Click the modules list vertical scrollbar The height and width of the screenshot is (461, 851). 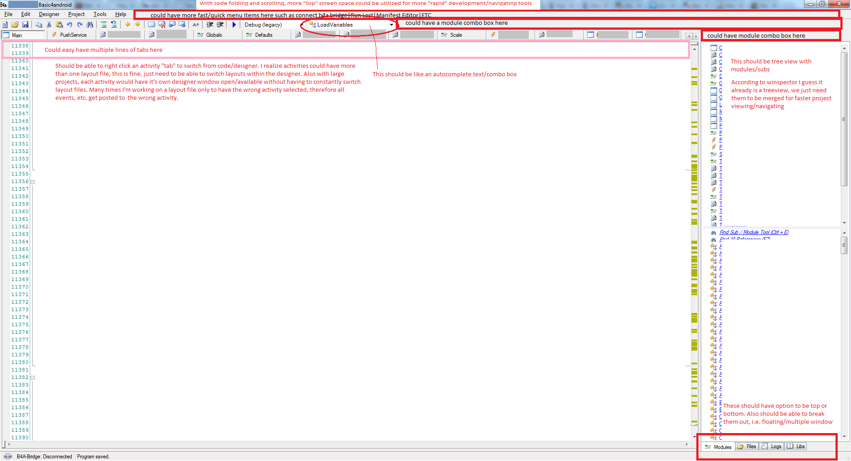coord(844,135)
